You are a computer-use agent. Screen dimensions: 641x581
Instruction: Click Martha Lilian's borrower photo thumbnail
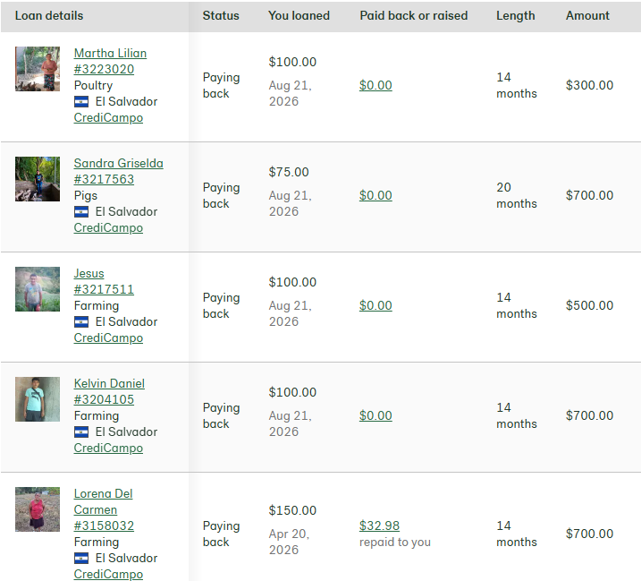(38, 69)
